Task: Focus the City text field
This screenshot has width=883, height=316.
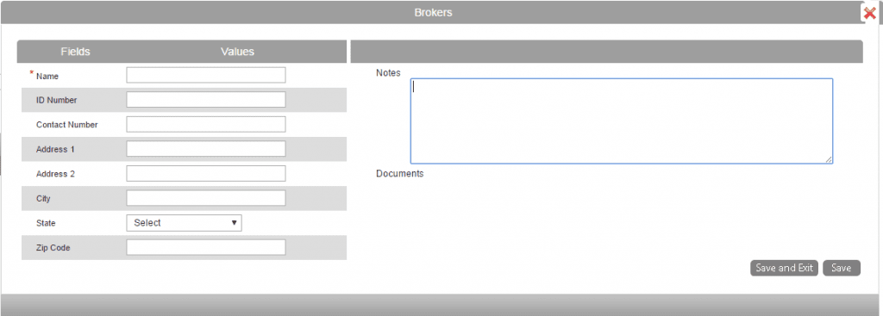Action: (x=205, y=199)
